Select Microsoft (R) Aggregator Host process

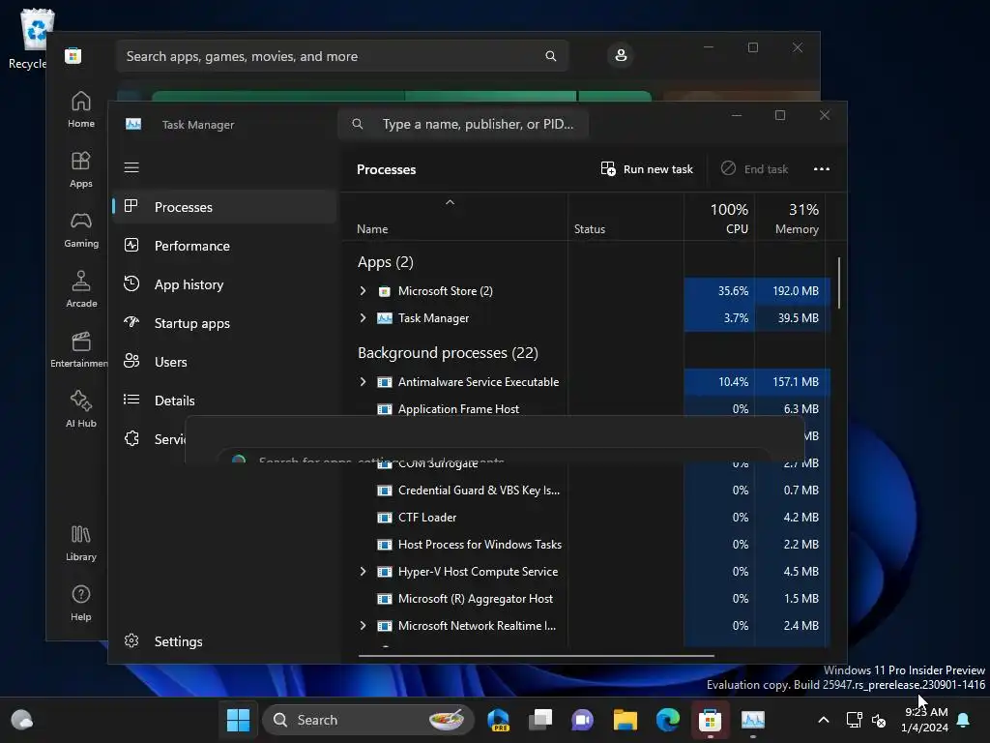[475, 598]
